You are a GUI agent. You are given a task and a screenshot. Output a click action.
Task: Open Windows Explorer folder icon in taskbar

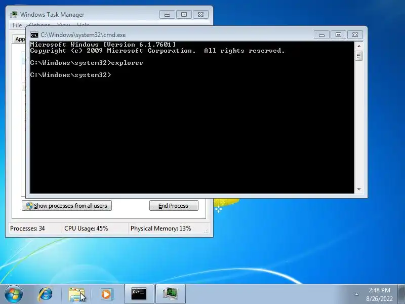tap(76, 294)
